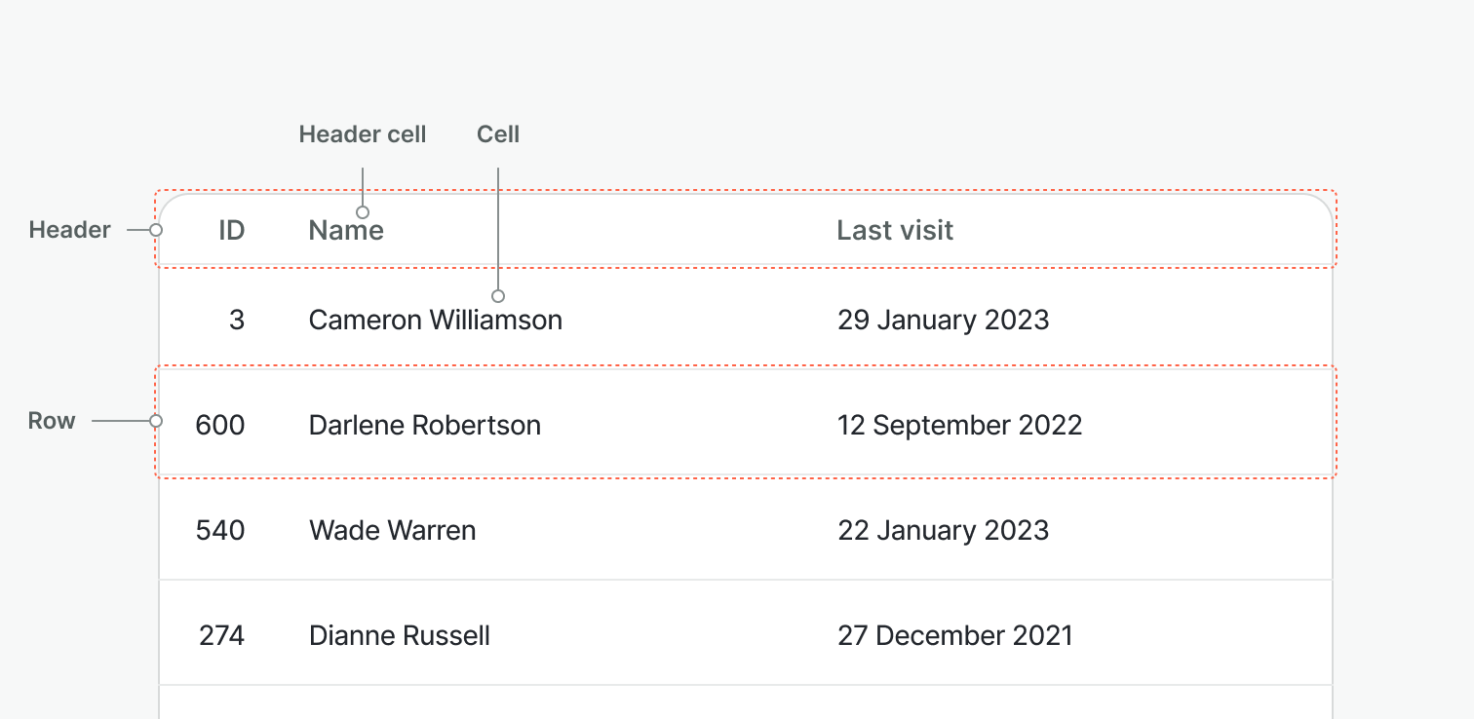
Task: Click the ID cell showing 3
Action: tap(237, 321)
